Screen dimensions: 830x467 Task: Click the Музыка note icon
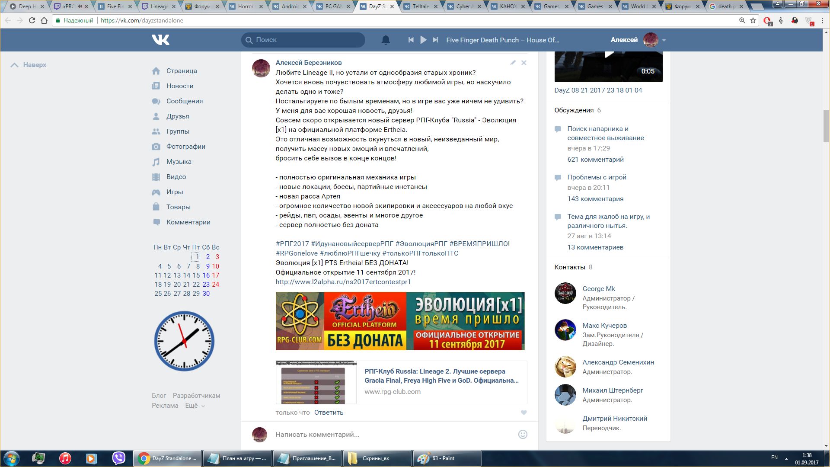[x=156, y=162]
